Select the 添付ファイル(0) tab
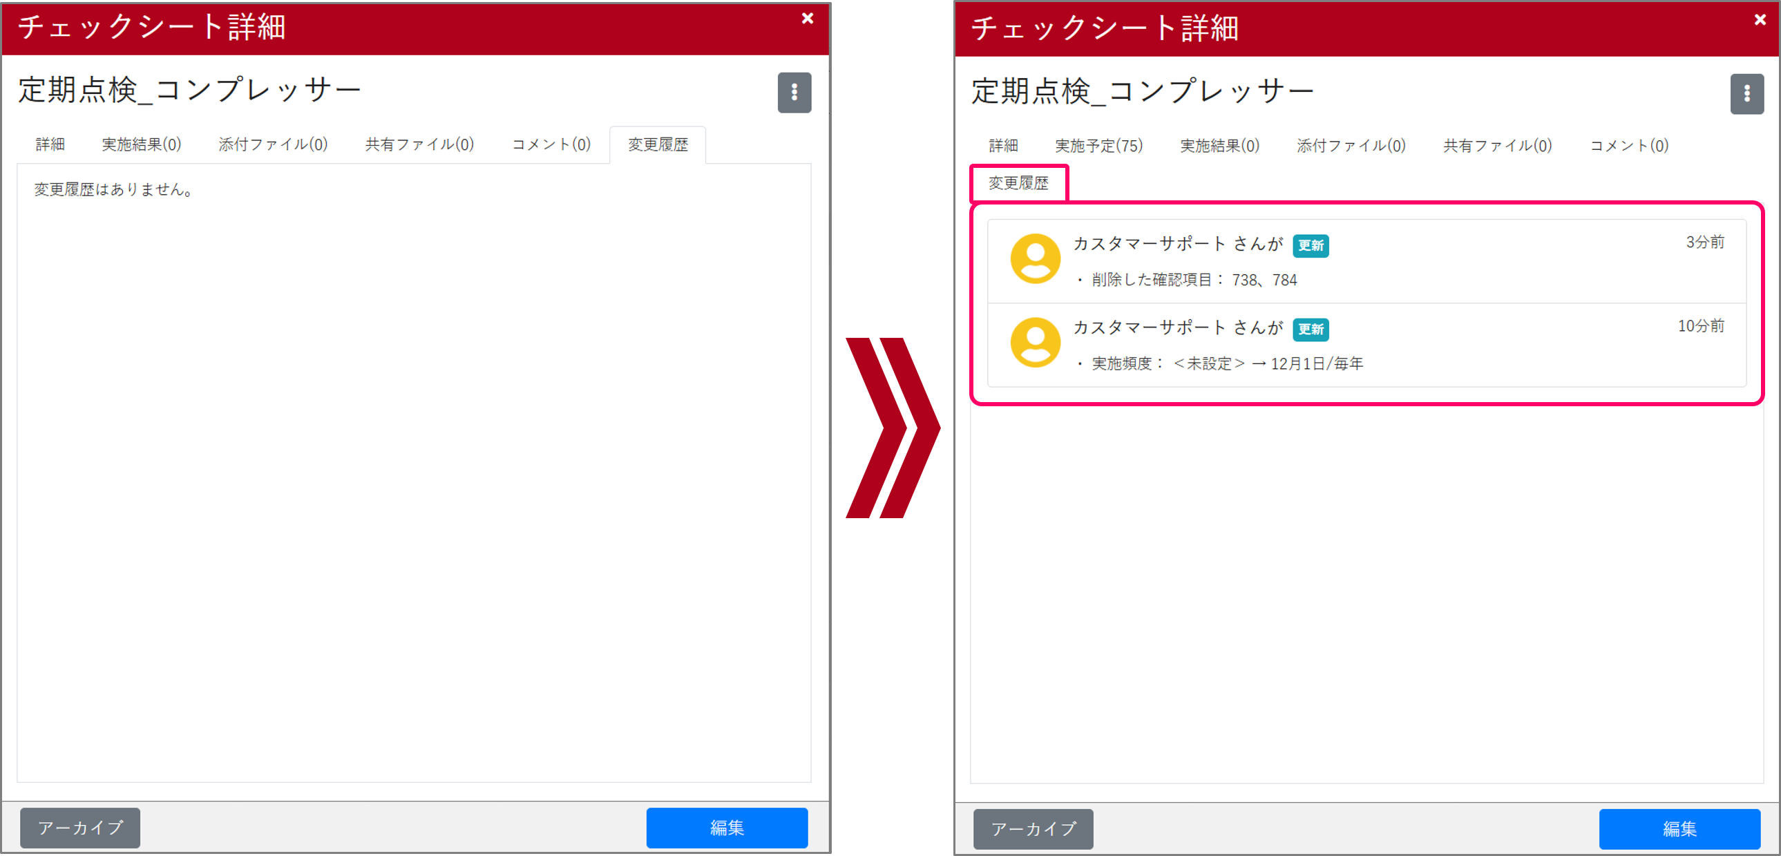This screenshot has width=1781, height=856. [x=272, y=144]
